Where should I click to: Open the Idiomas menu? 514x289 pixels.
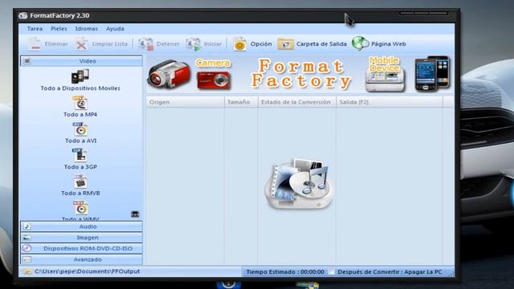(x=87, y=29)
